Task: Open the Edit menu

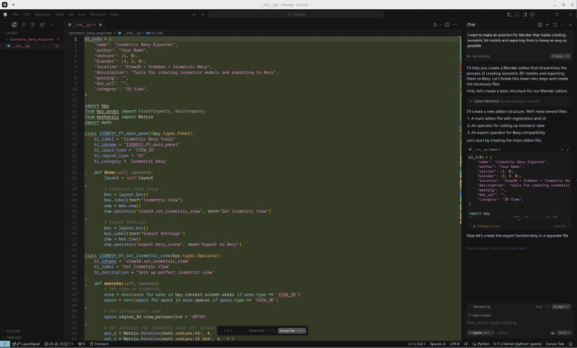Action: (x=27, y=14)
